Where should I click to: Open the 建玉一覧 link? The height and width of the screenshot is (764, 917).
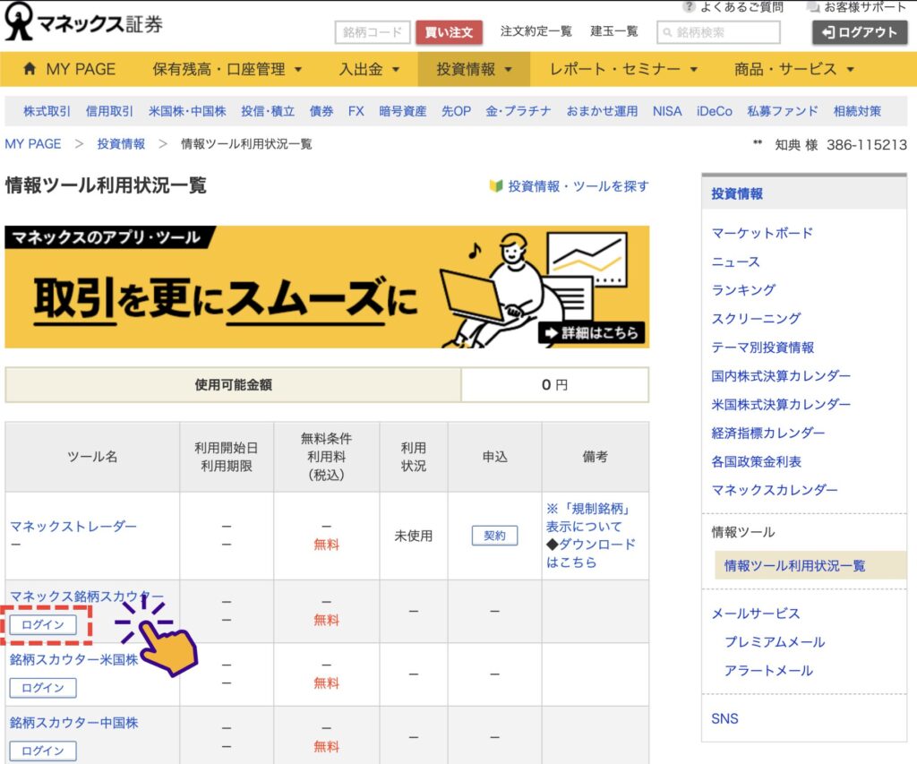pyautogui.click(x=614, y=31)
